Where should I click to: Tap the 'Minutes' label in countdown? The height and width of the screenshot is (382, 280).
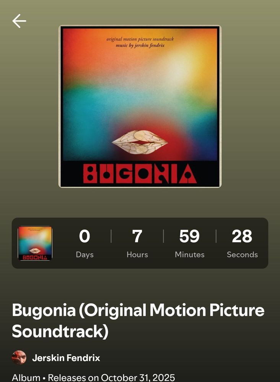click(189, 254)
